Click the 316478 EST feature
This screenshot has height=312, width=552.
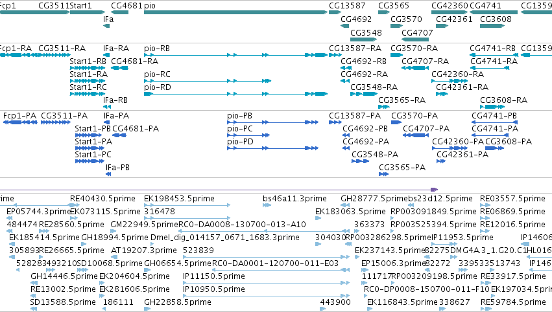187,218
